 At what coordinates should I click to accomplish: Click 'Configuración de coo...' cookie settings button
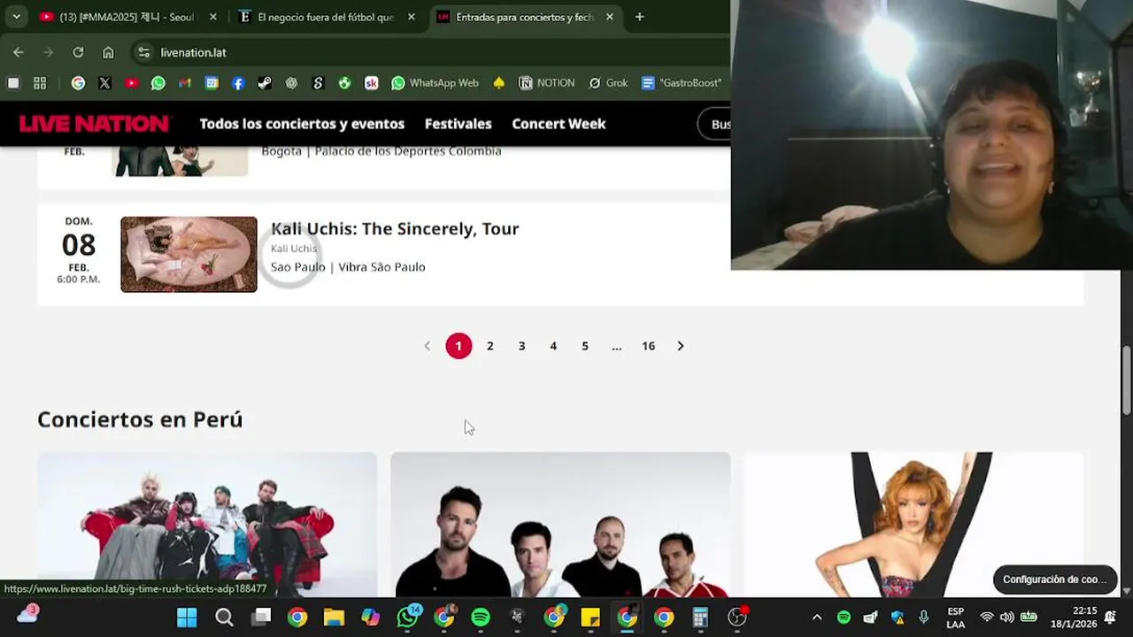(1054, 579)
